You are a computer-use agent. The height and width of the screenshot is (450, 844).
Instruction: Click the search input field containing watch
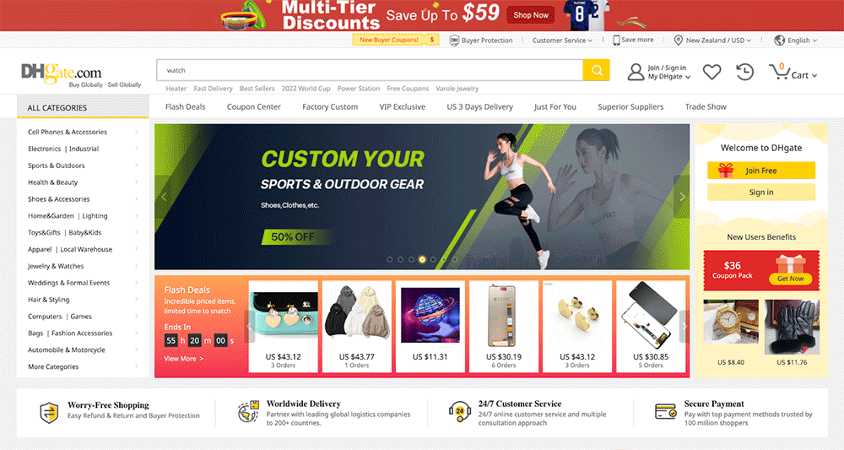point(370,70)
